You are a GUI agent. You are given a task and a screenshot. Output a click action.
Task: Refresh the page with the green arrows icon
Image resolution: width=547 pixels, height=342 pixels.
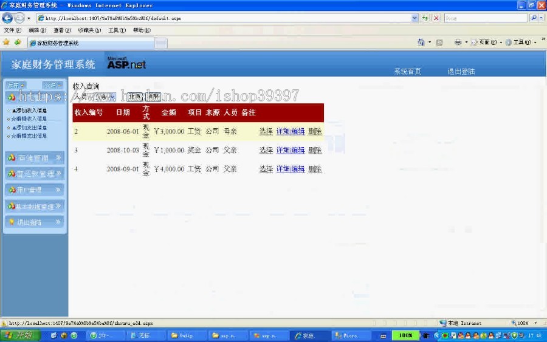pyautogui.click(x=425, y=18)
